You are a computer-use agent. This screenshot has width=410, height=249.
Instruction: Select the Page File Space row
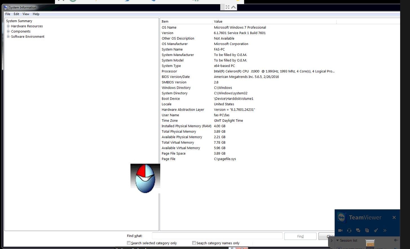point(248,154)
